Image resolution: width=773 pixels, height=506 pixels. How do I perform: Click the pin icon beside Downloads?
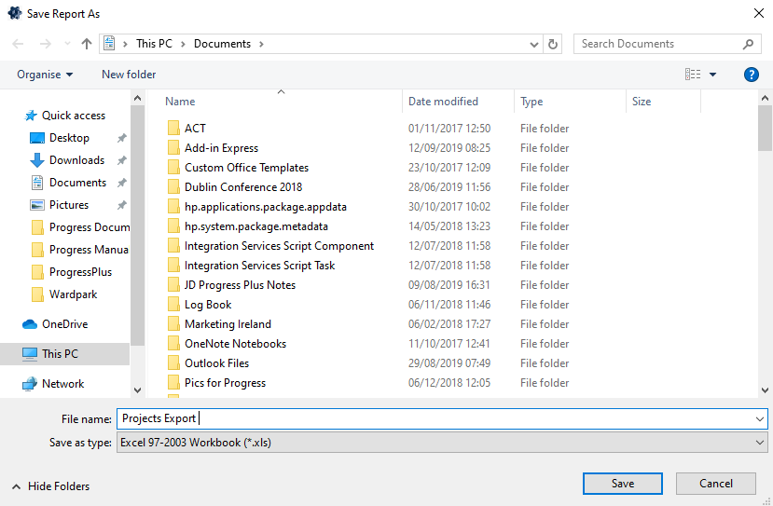(122, 160)
